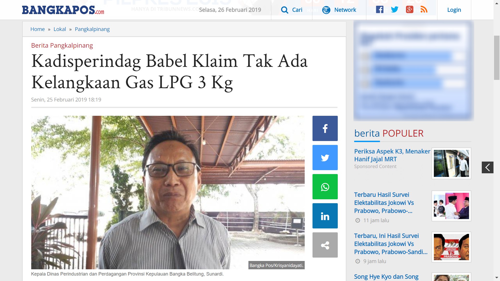The width and height of the screenshot is (500, 281).
Task: Click the Bangkapos.com logo
Action: point(63,10)
